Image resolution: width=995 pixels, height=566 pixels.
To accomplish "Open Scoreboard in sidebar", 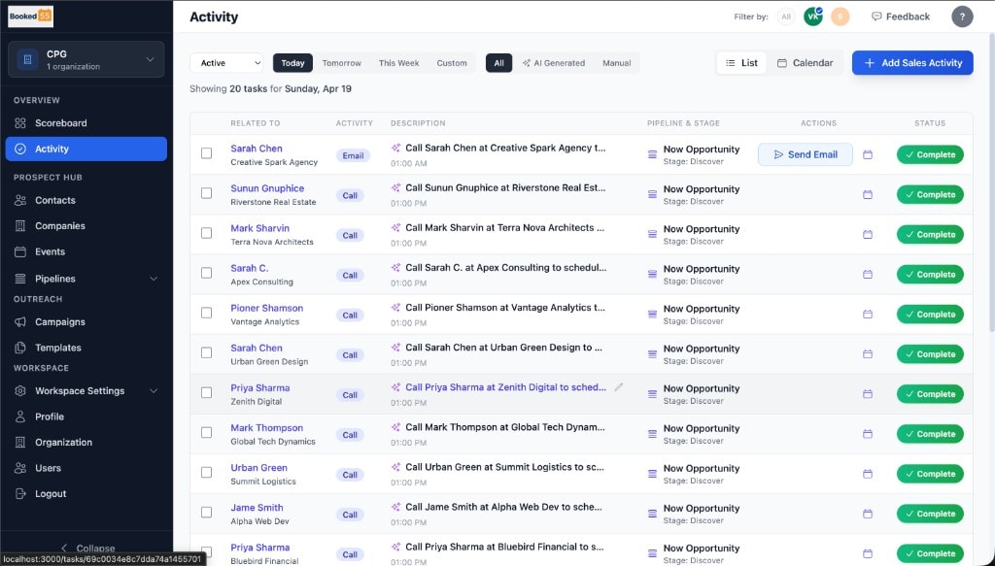I will click(86, 123).
